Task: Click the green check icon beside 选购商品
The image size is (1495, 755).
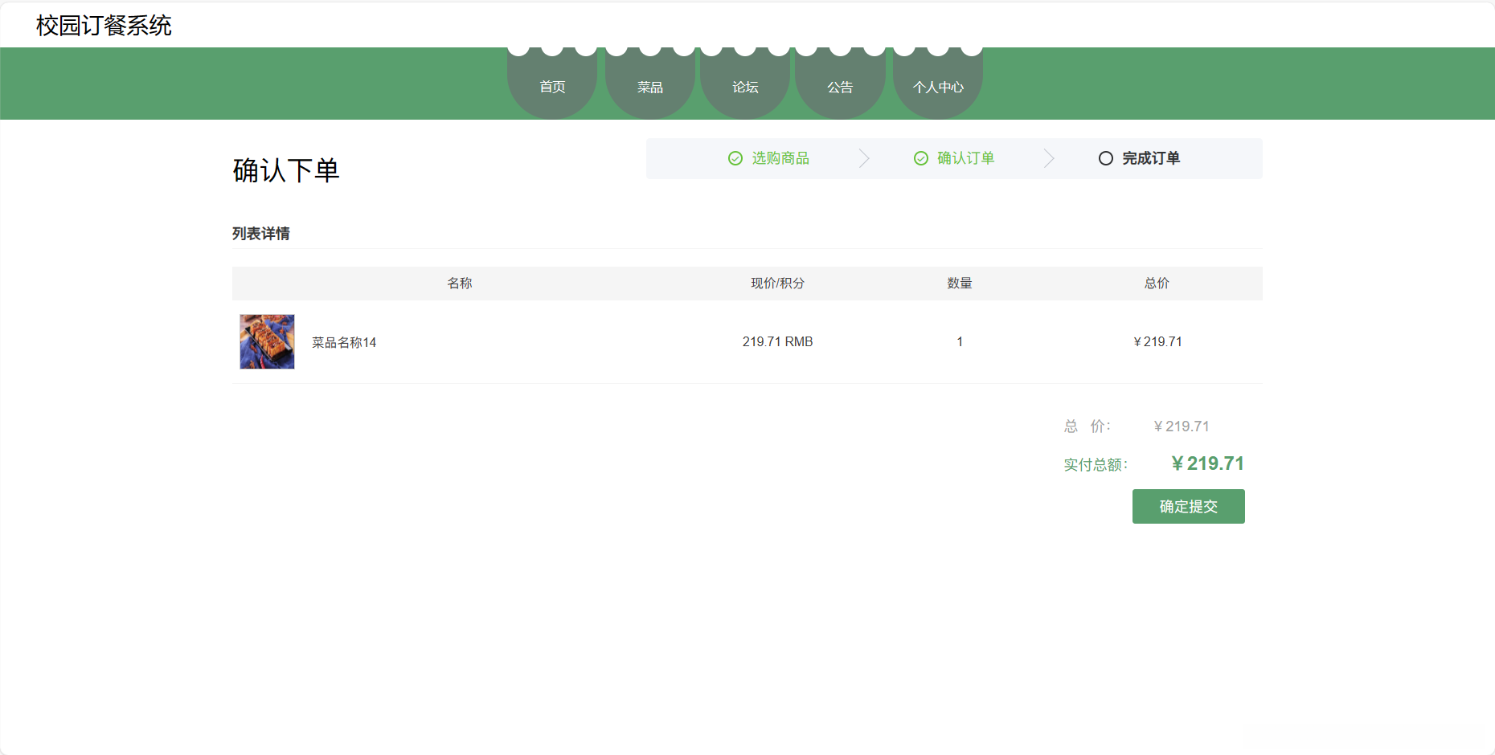Action: point(735,158)
